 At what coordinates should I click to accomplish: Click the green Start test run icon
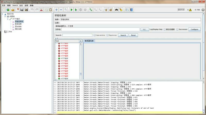coord(72,10)
